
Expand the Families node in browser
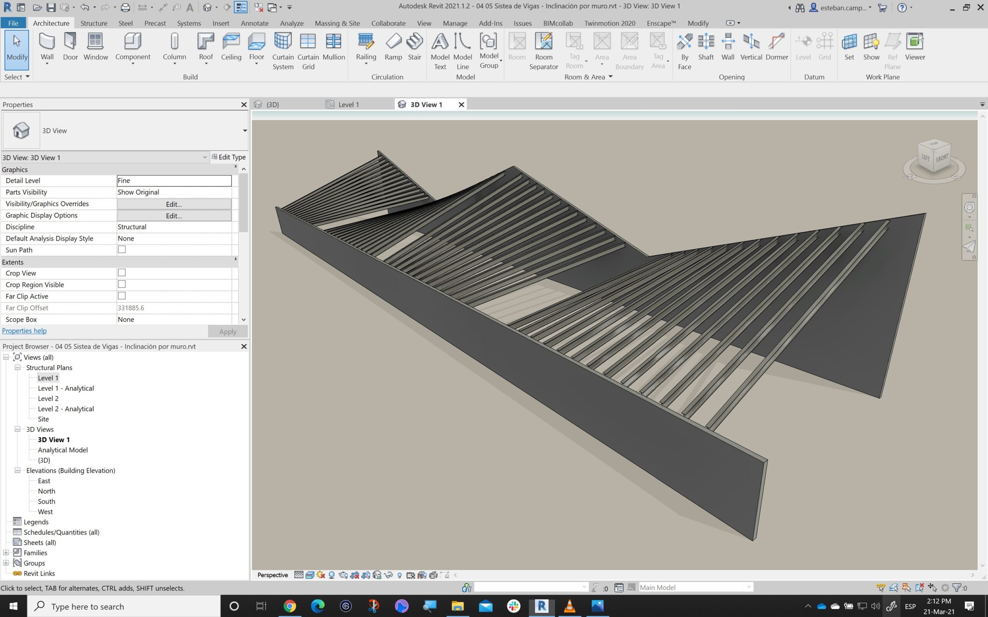tap(6, 553)
